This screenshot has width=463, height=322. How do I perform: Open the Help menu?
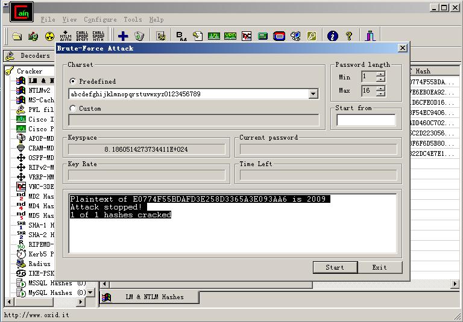tap(156, 19)
